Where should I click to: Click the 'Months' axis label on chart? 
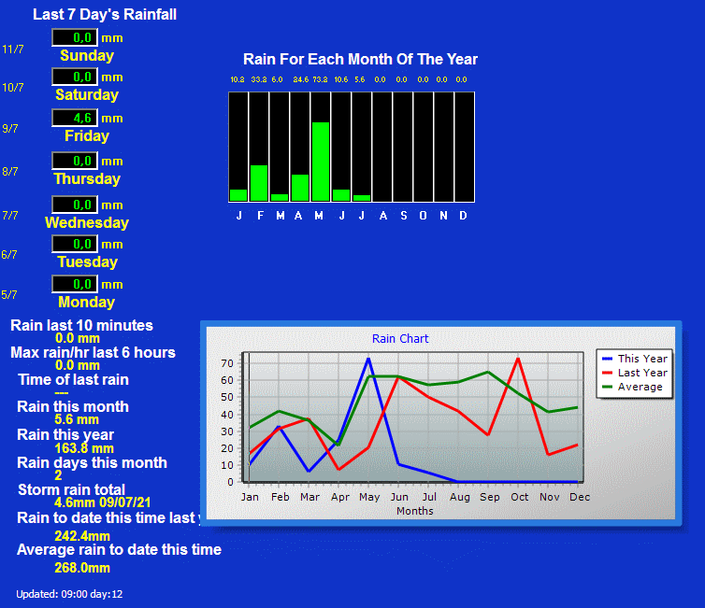click(414, 511)
